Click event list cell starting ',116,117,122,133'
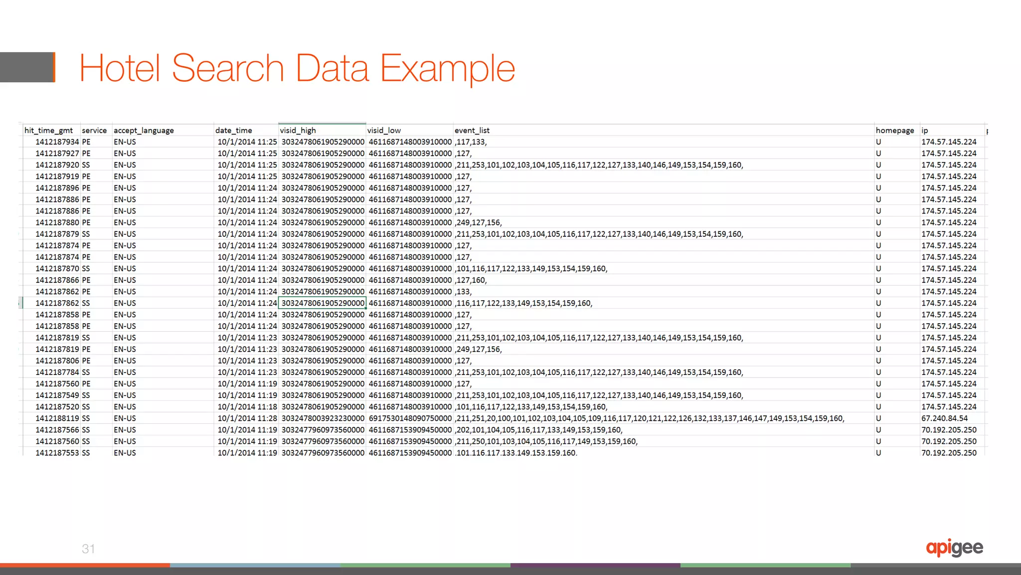Screen dimensions: 1021x575 (664, 303)
